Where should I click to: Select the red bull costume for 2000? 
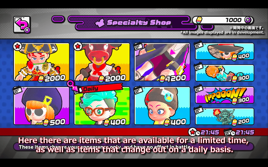tap(102, 62)
